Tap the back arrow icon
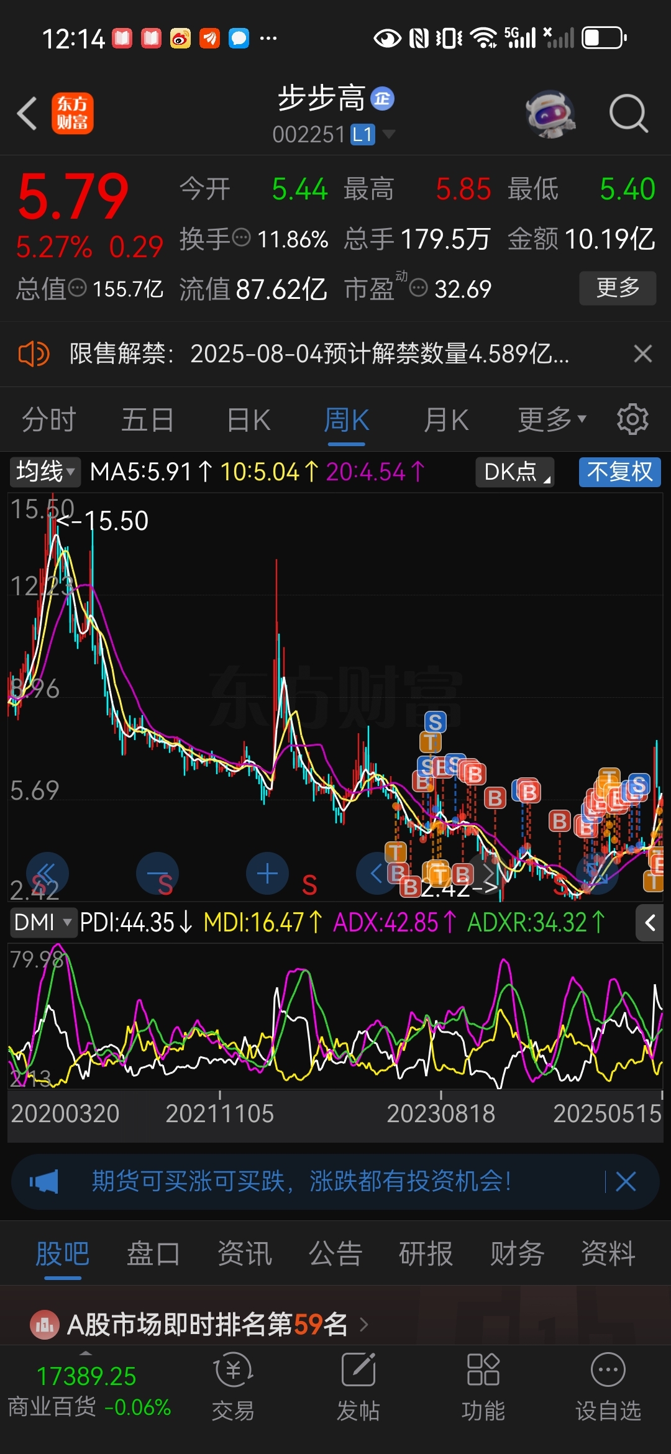This screenshot has width=671, height=1454. [x=27, y=113]
